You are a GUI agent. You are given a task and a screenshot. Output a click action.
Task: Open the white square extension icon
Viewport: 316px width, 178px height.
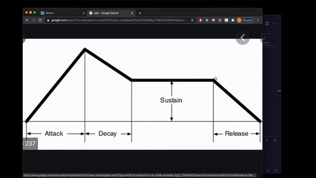point(226,20)
